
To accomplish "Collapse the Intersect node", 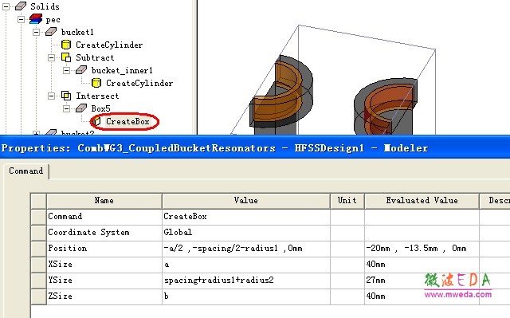I will [51, 96].
